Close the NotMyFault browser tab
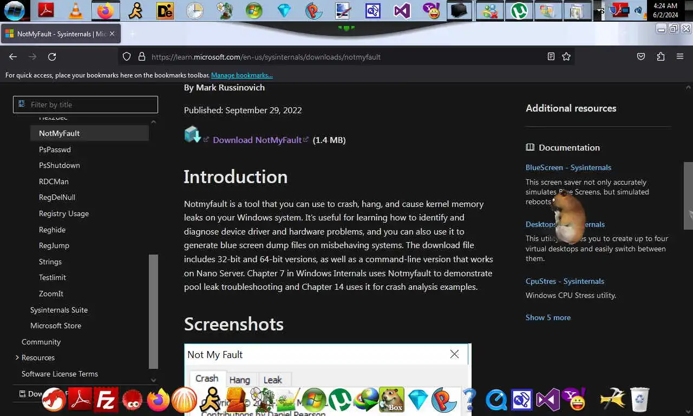693x416 pixels. coord(112,34)
